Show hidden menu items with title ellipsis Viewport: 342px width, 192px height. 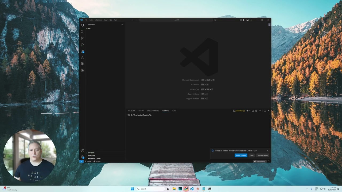[120, 20]
